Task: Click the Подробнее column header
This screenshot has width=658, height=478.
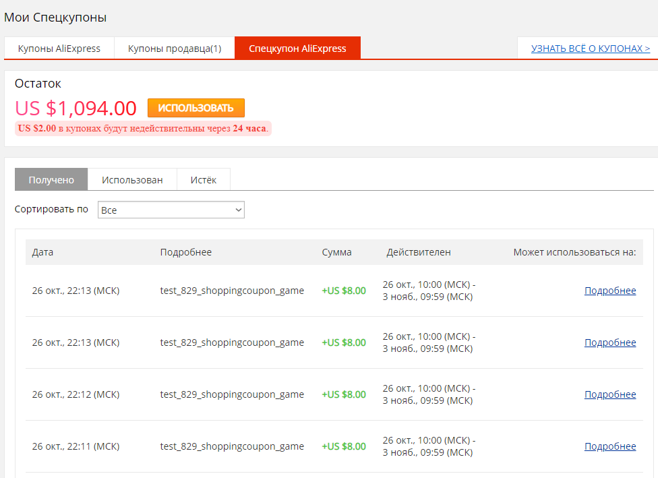Action: click(186, 252)
